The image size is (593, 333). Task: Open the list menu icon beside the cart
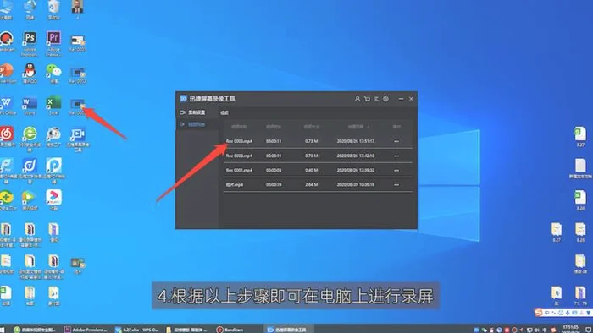(x=376, y=99)
